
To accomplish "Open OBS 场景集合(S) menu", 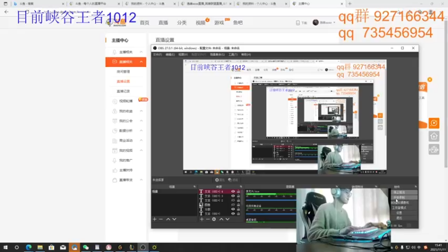I will click(x=217, y=54).
